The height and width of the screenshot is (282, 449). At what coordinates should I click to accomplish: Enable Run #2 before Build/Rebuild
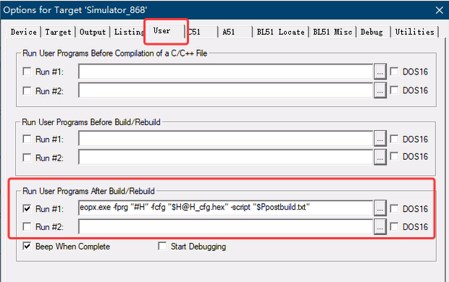27,158
